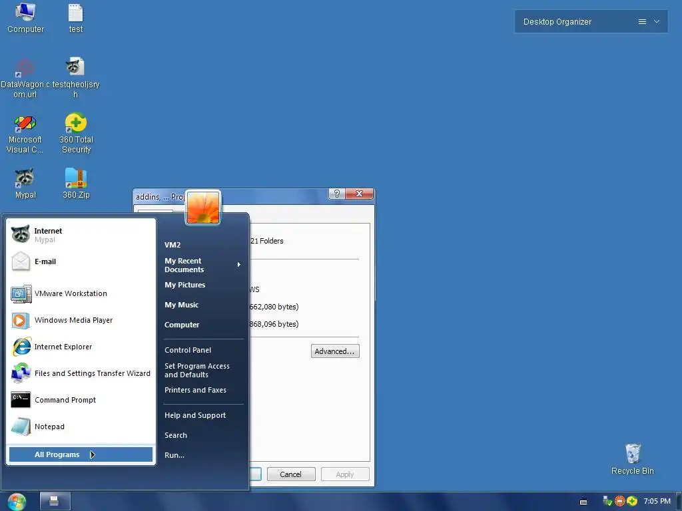The width and height of the screenshot is (682, 511).
Task: Open Help and Support
Action: (x=195, y=415)
